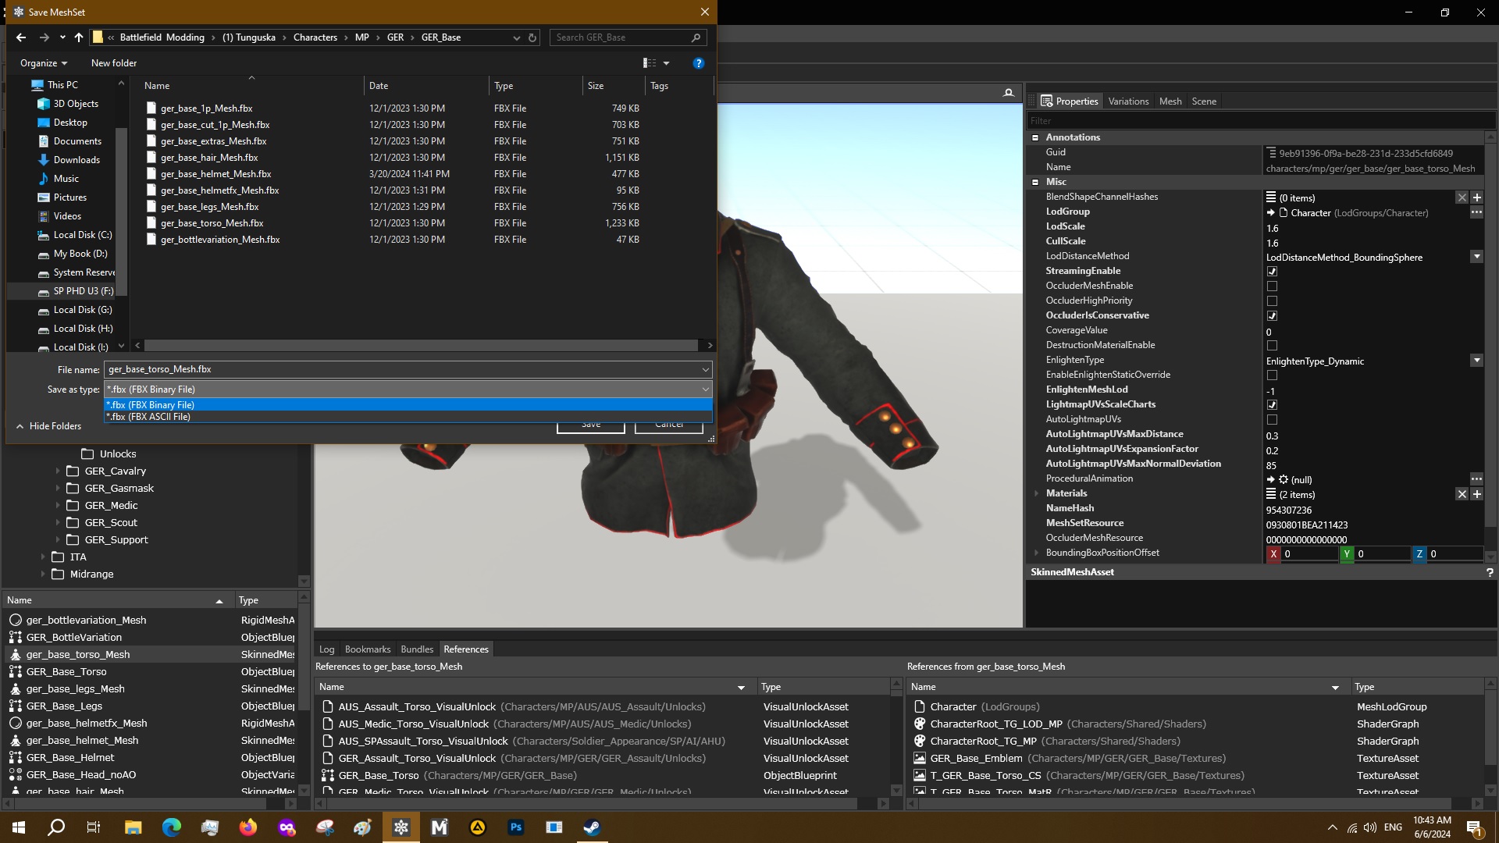This screenshot has width=1499, height=843.
Task: Remove BlendShapeChannelHashes items with X icon
Action: 1462,197
